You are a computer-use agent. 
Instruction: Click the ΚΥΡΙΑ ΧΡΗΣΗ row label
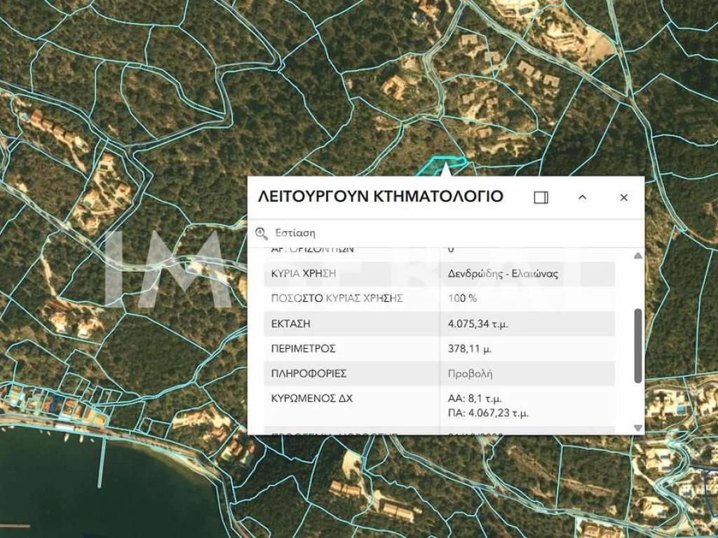(x=304, y=273)
